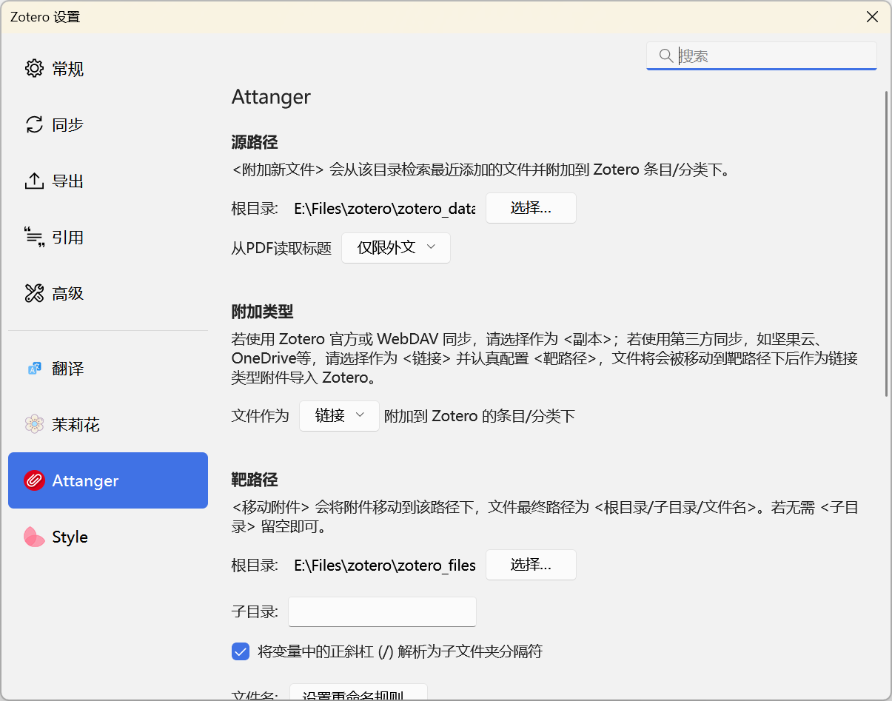Click the 导出 export upload icon
892x701 pixels.
[34, 181]
